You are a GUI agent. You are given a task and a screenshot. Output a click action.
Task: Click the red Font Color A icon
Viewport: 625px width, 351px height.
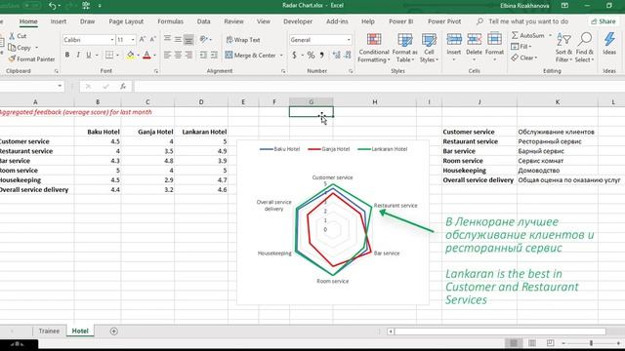146,55
